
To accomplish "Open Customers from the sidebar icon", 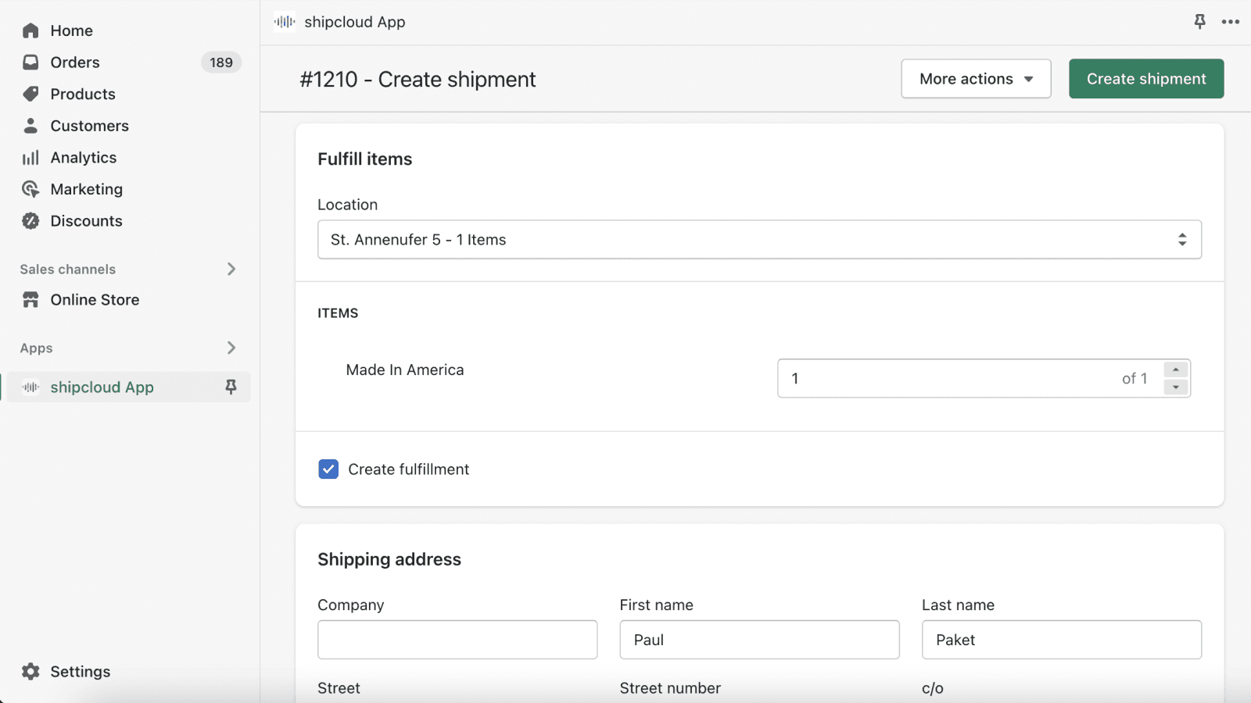I will tap(30, 126).
